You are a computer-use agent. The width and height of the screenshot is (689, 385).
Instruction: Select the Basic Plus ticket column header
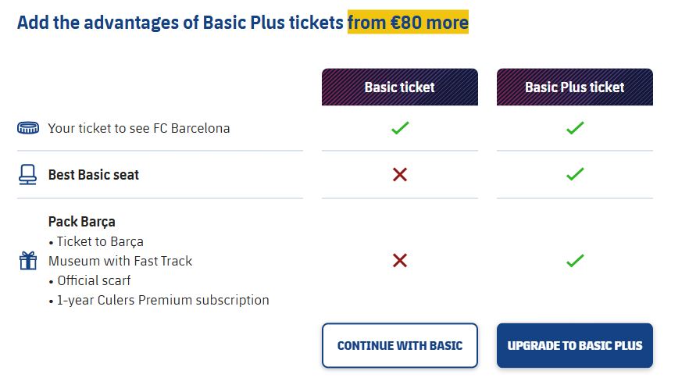click(x=575, y=87)
